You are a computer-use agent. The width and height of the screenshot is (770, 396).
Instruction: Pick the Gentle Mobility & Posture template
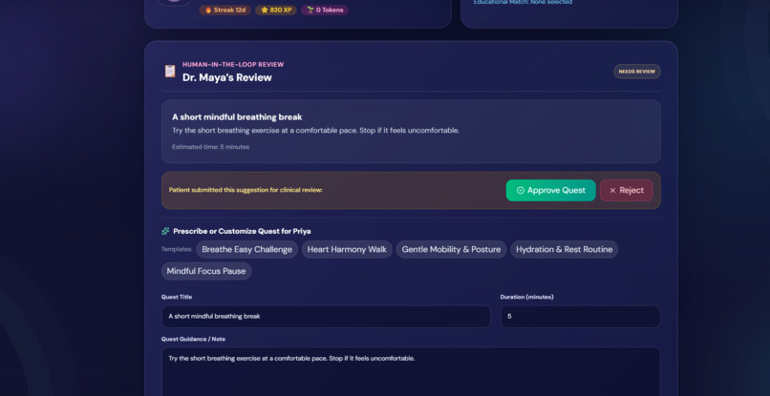[451, 249]
